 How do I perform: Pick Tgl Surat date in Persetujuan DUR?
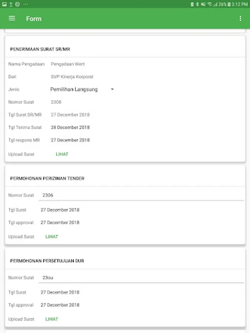point(60,292)
